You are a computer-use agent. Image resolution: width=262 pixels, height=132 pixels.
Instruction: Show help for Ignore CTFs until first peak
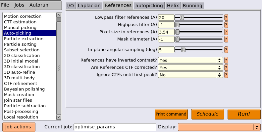226,75
